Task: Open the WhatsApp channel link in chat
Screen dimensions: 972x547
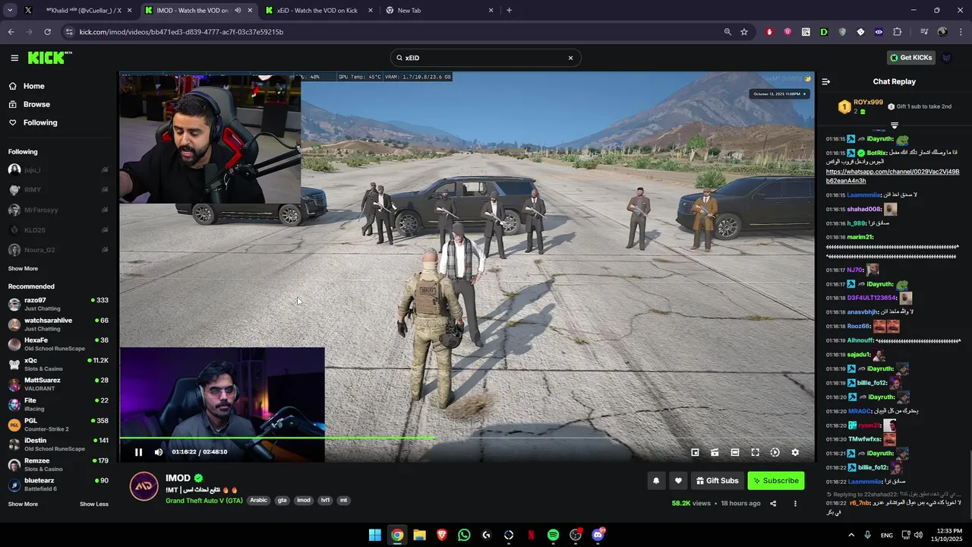Action: pos(892,176)
